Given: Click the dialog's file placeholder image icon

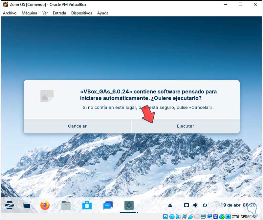Looking at the screenshot, I should pyautogui.click(x=47, y=96).
